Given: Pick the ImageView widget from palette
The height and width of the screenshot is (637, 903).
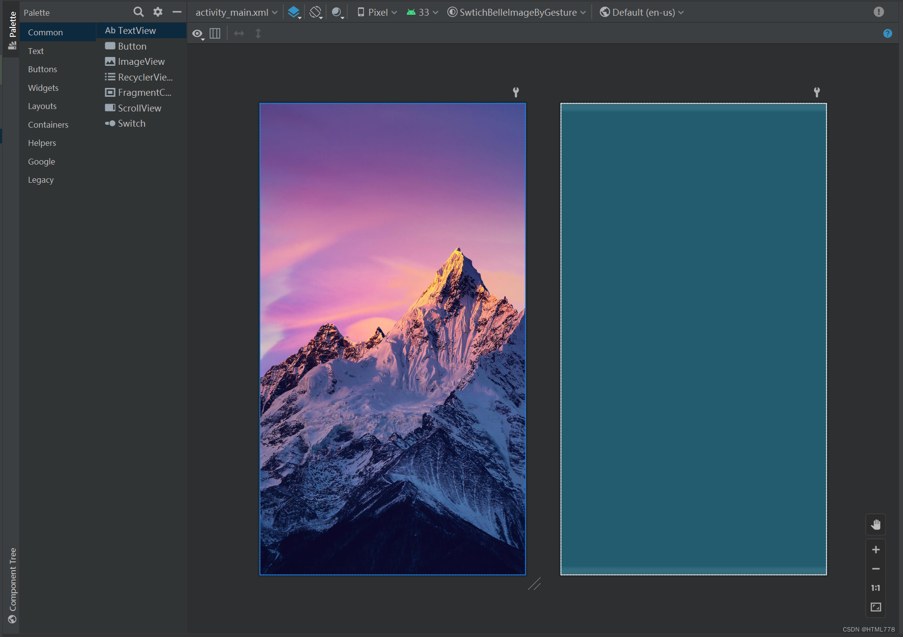Looking at the screenshot, I should pos(142,61).
